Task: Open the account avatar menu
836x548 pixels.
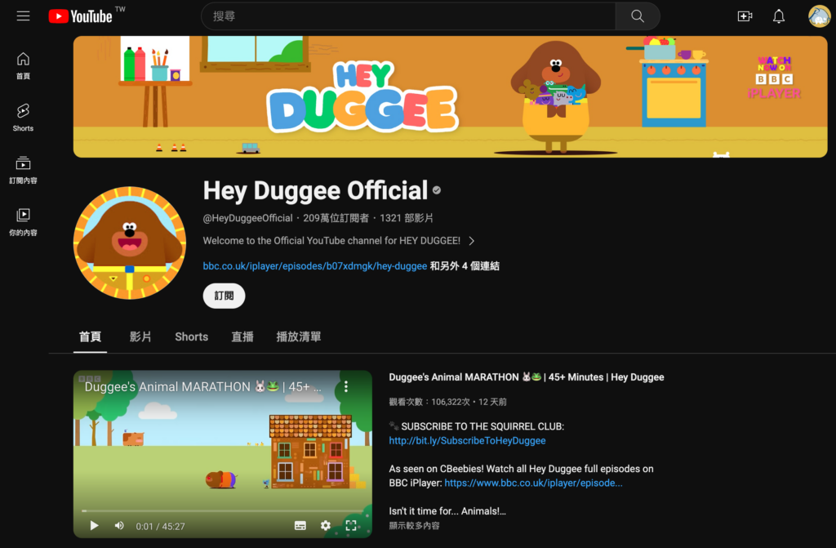Action: [x=819, y=16]
